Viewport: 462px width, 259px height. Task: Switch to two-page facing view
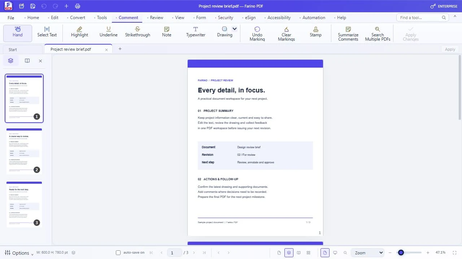298,253
